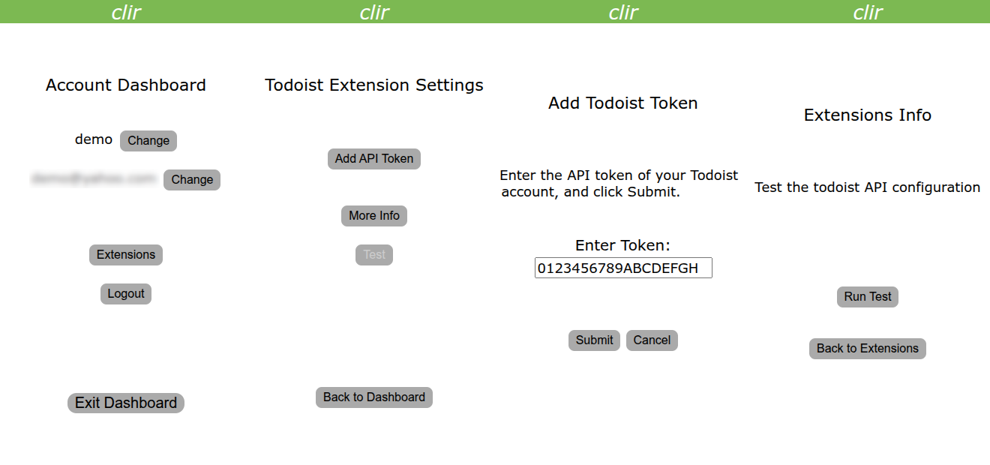This screenshot has width=990, height=465.
Task: Click the demo username text
Action: click(94, 139)
